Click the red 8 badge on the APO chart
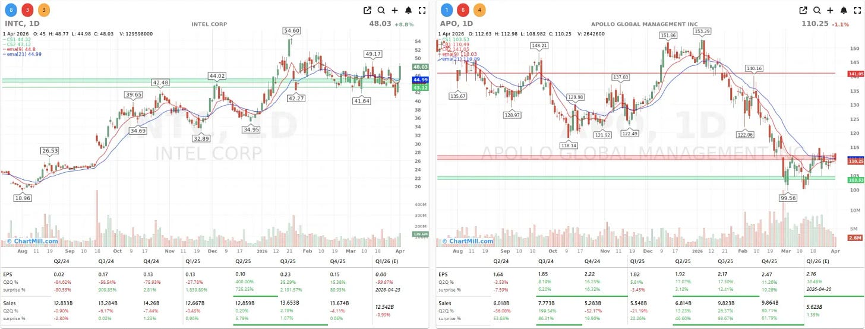The width and height of the screenshot is (865, 329). [463, 10]
